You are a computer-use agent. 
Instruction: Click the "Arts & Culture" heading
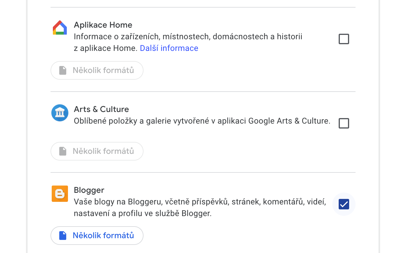coord(101,109)
